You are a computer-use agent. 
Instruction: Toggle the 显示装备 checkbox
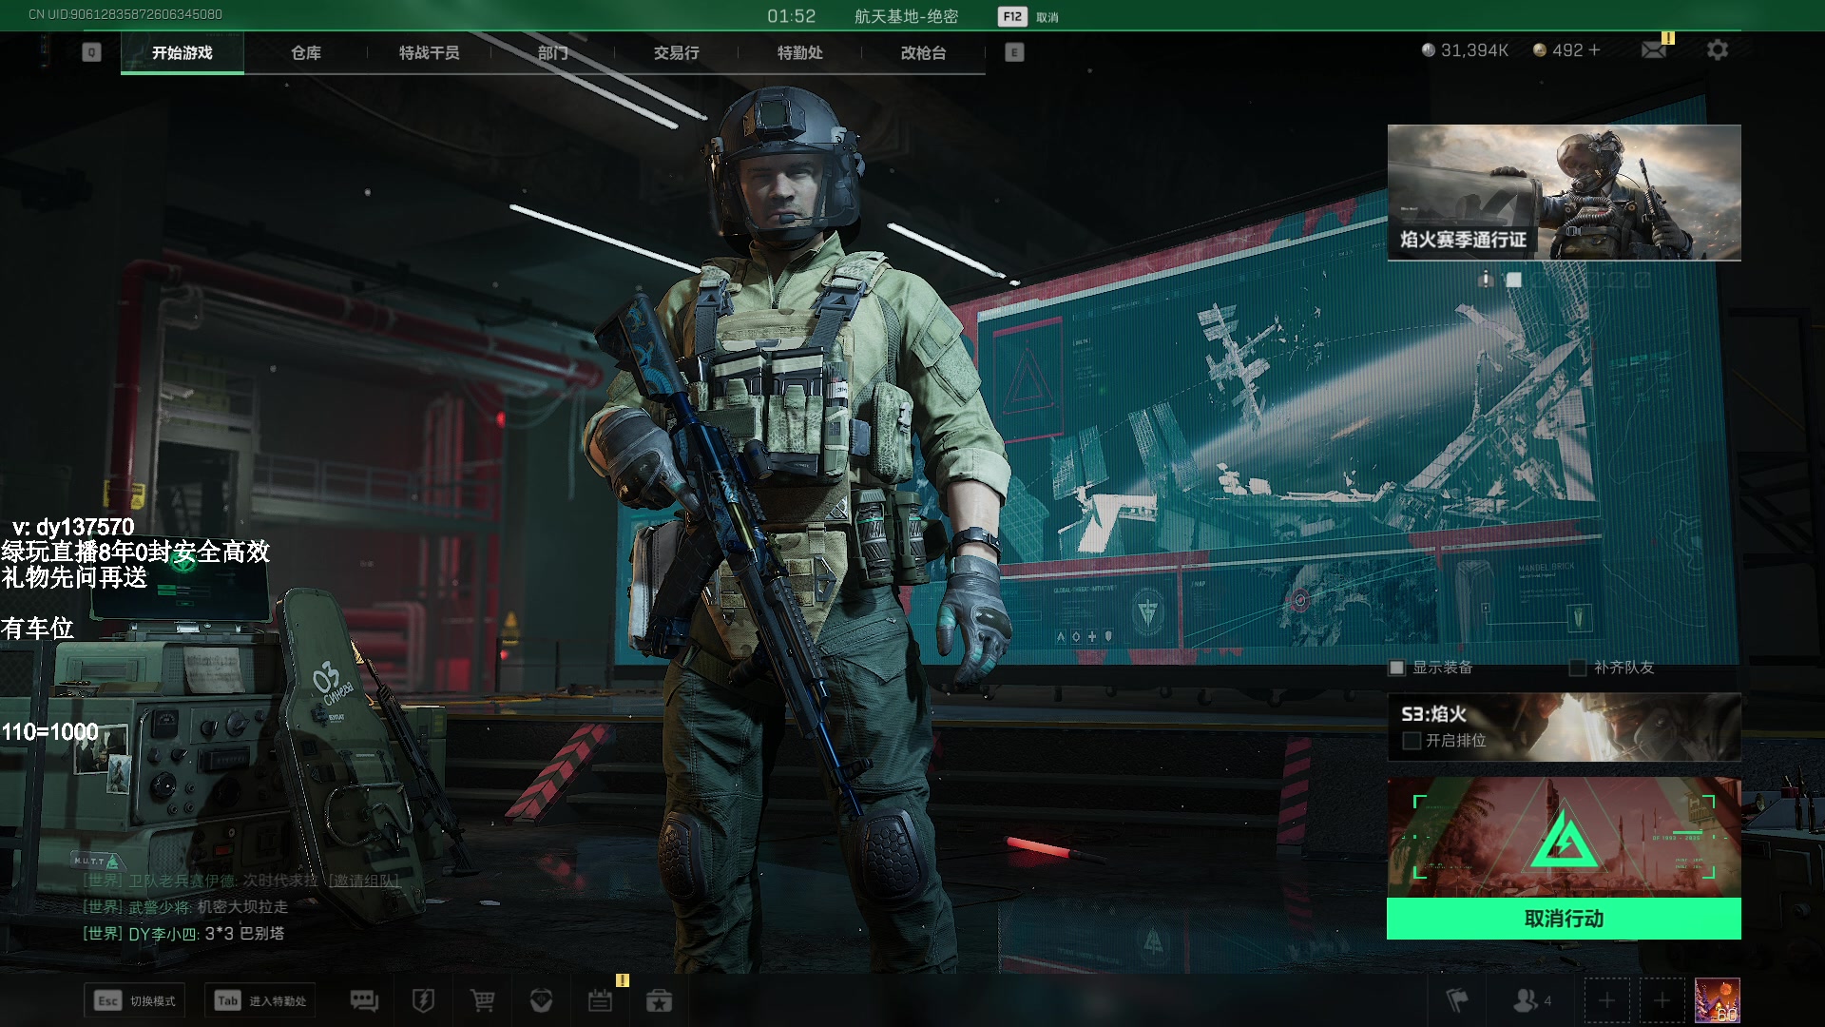tap(1396, 668)
